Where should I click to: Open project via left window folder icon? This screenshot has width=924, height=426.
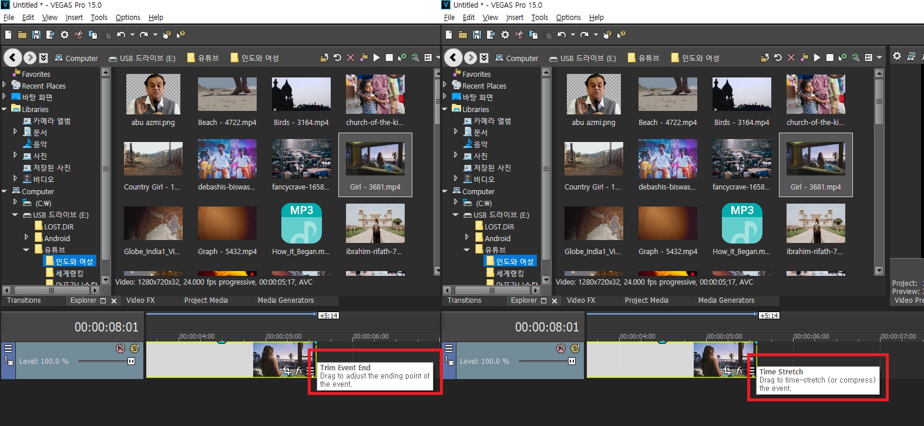[22, 35]
